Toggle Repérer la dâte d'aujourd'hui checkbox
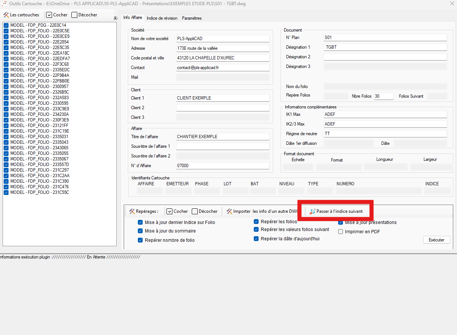 (256, 239)
